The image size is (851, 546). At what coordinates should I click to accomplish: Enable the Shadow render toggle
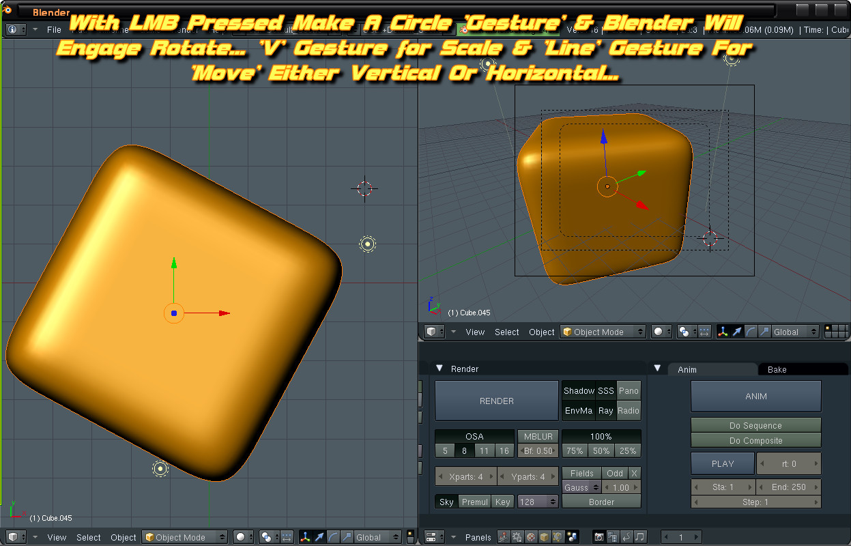[x=579, y=391]
